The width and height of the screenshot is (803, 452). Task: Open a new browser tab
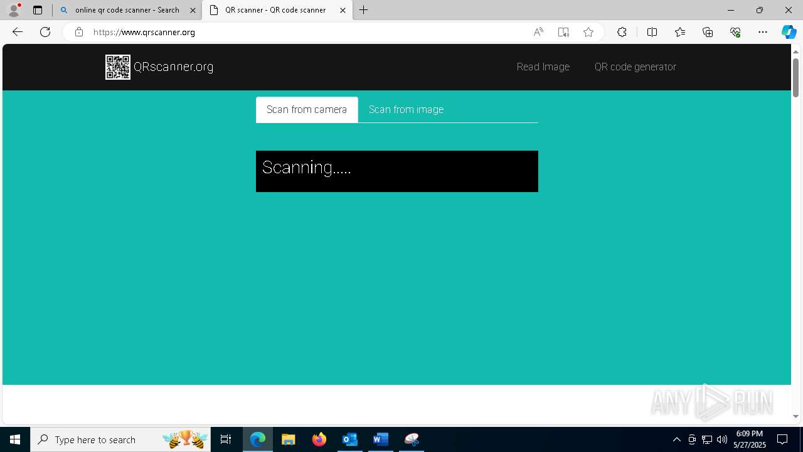pos(363,10)
